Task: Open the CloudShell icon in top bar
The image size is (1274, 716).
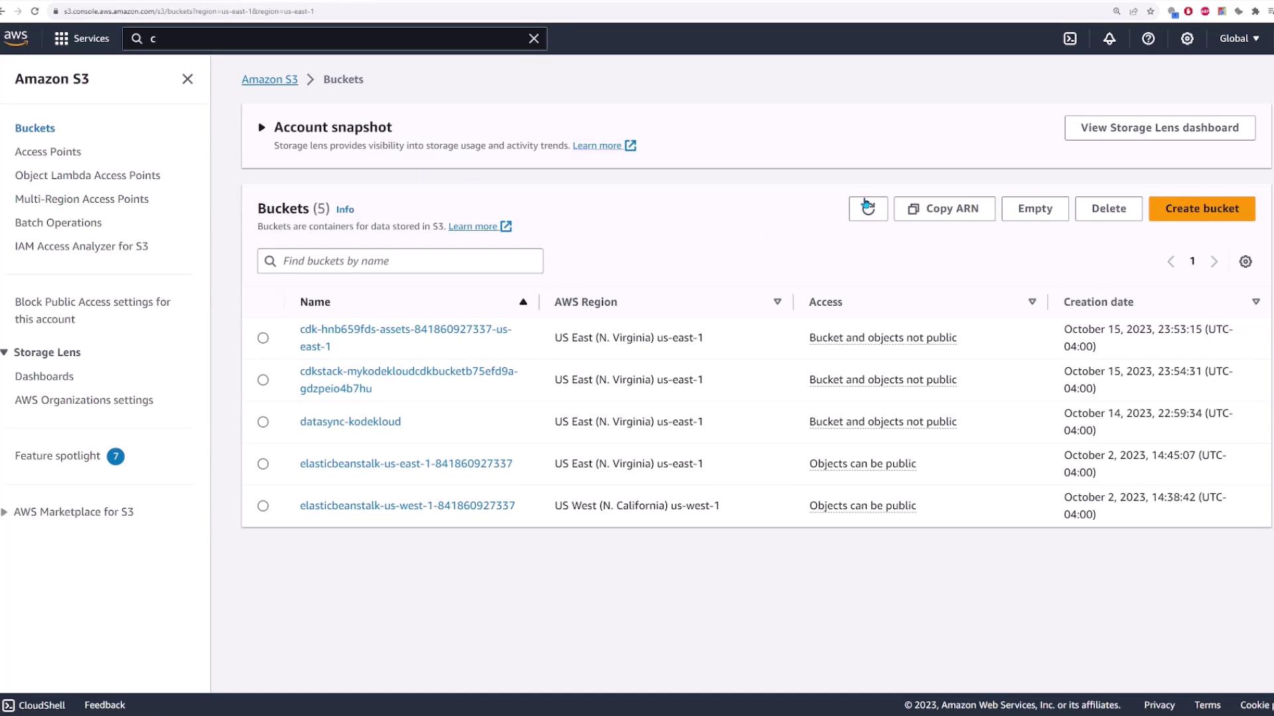Action: (1070, 38)
